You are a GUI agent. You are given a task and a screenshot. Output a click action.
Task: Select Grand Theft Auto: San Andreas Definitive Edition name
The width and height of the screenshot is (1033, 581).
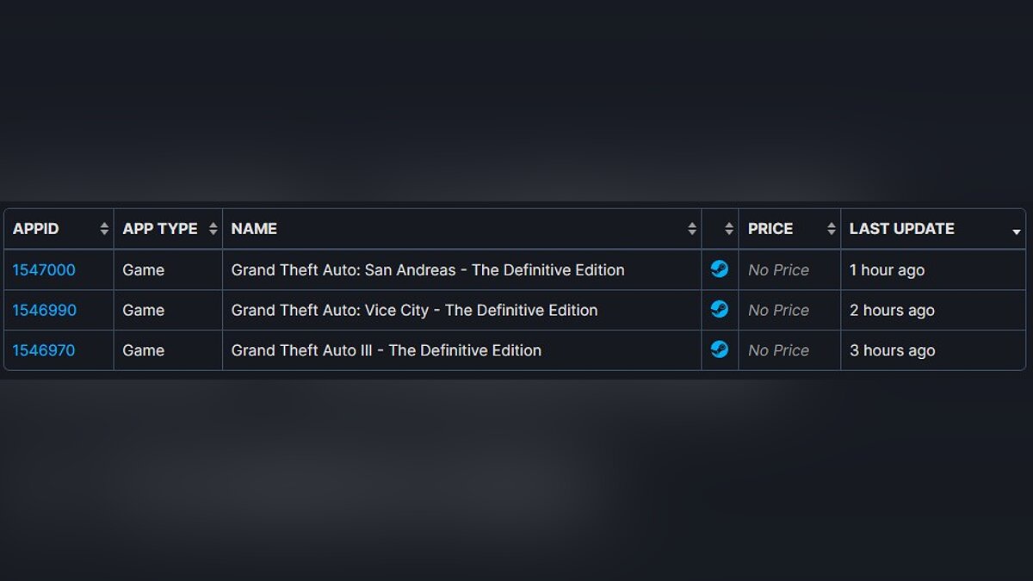click(428, 270)
